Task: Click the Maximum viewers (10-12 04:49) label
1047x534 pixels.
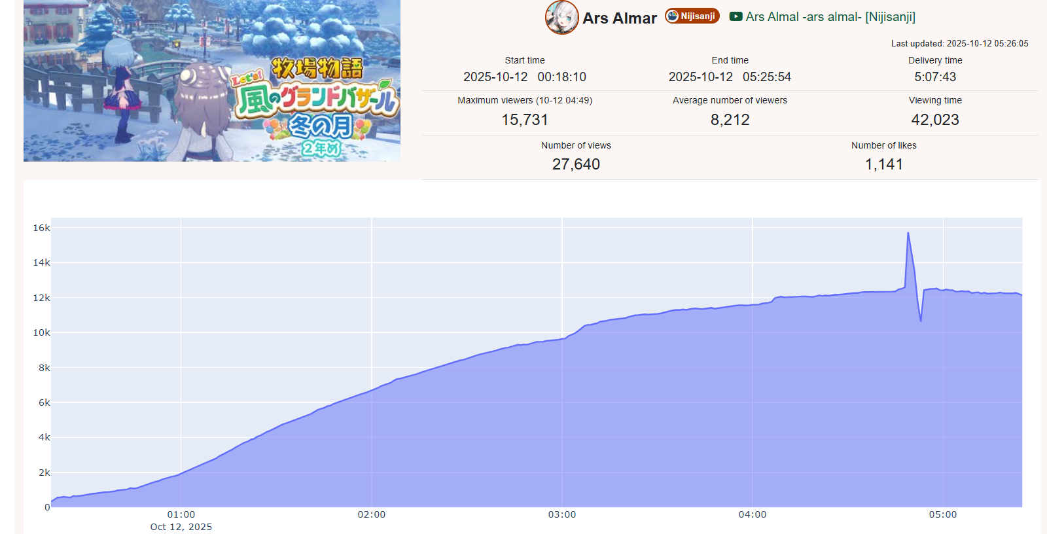Action: point(525,100)
